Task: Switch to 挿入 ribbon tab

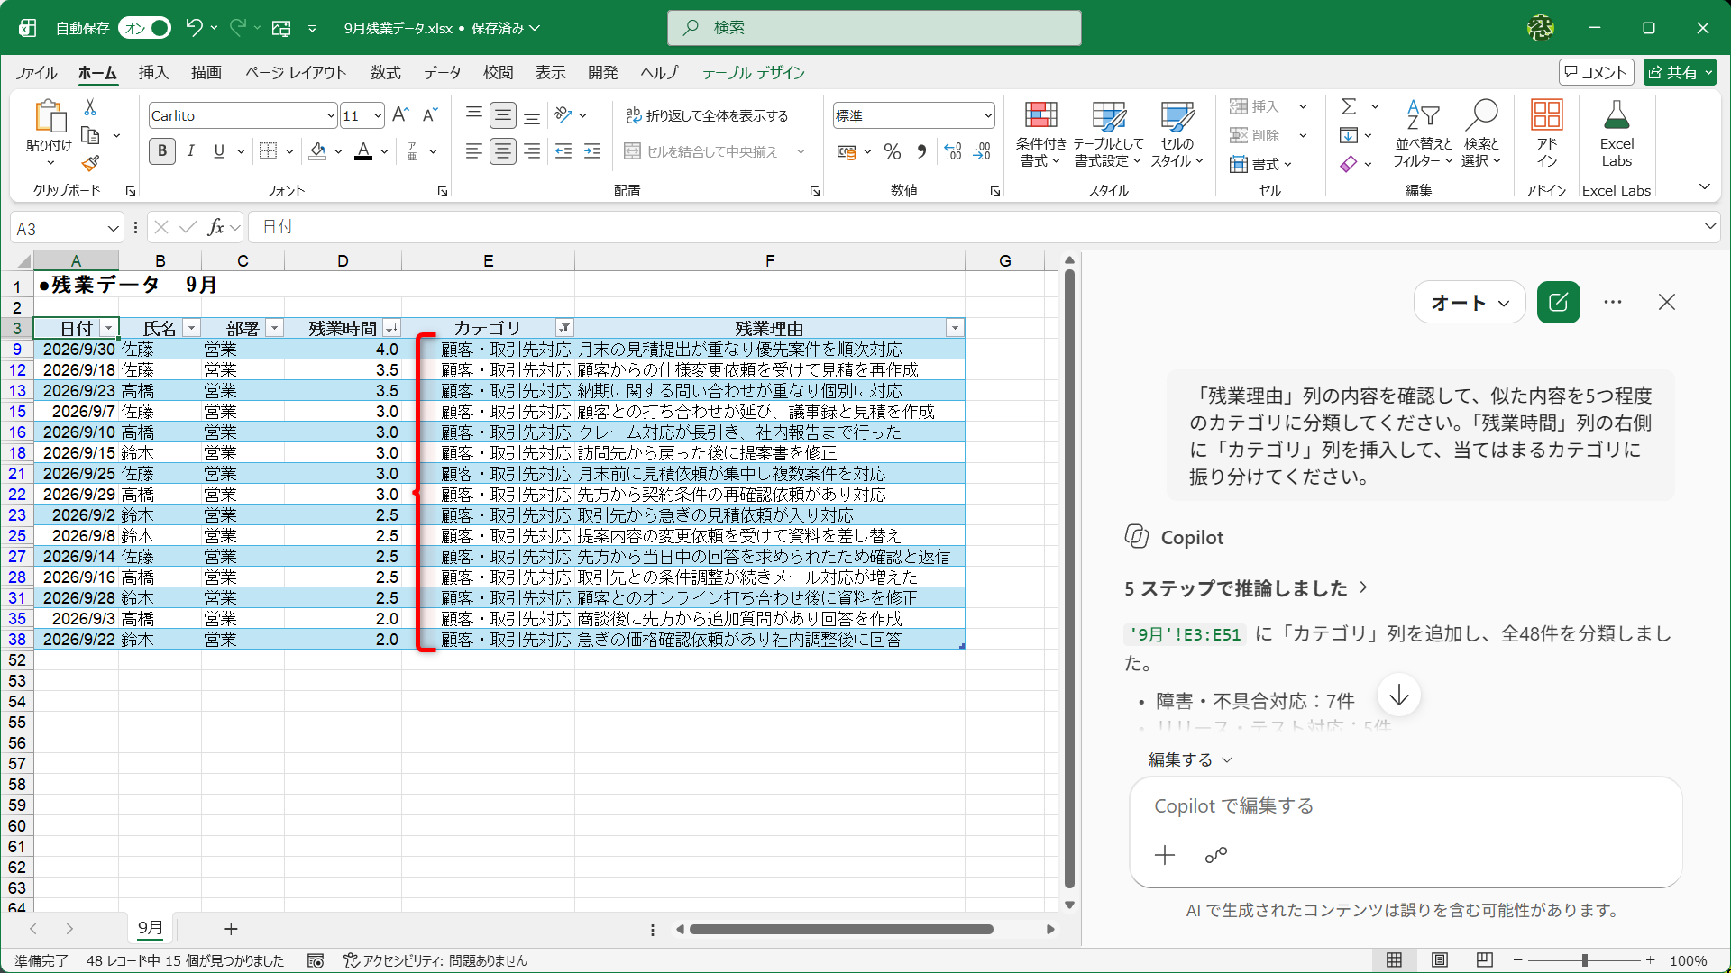Action: [153, 73]
